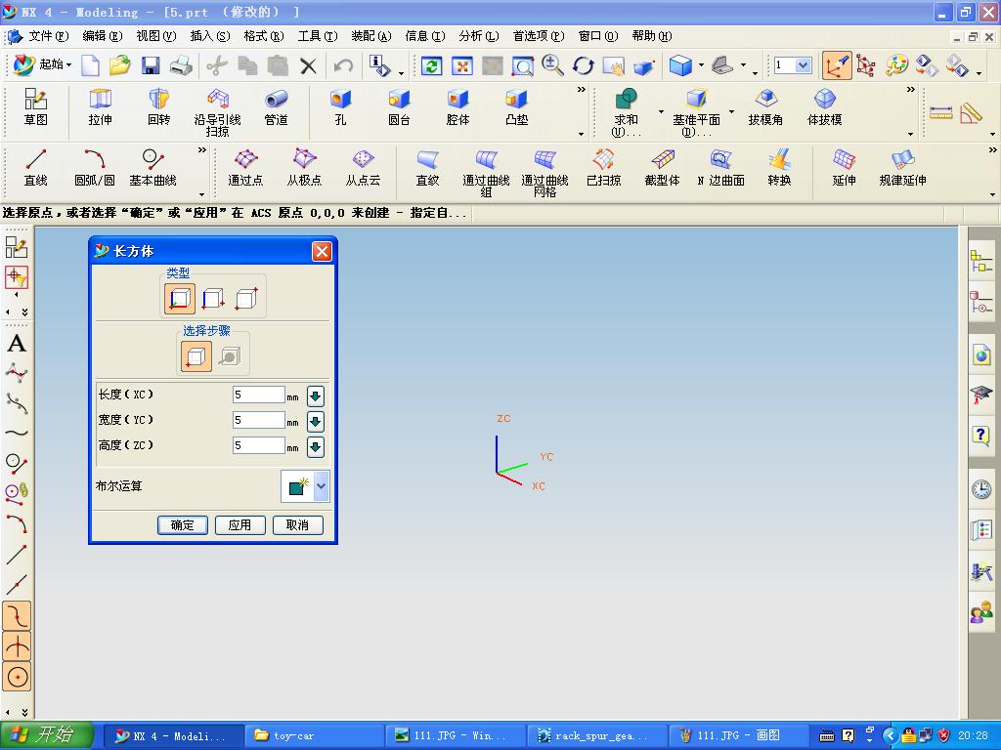1001x750 pixels.
Task: Toggle the tangent-curve snap icon on left bar
Action: (18, 617)
